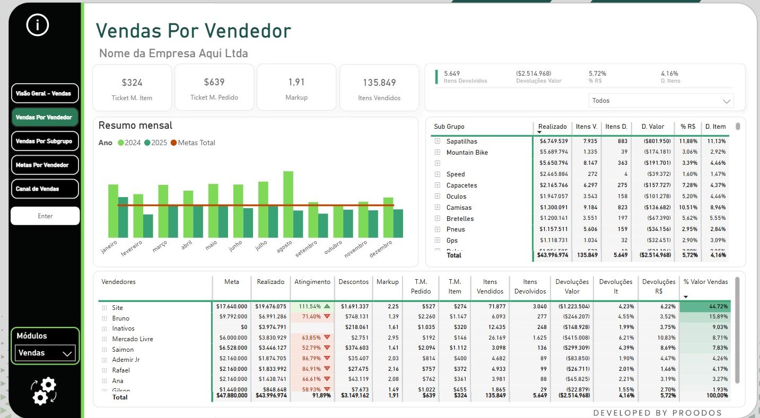The image size is (760, 418).
Task: Click the white Enter button
Action: pos(45,216)
